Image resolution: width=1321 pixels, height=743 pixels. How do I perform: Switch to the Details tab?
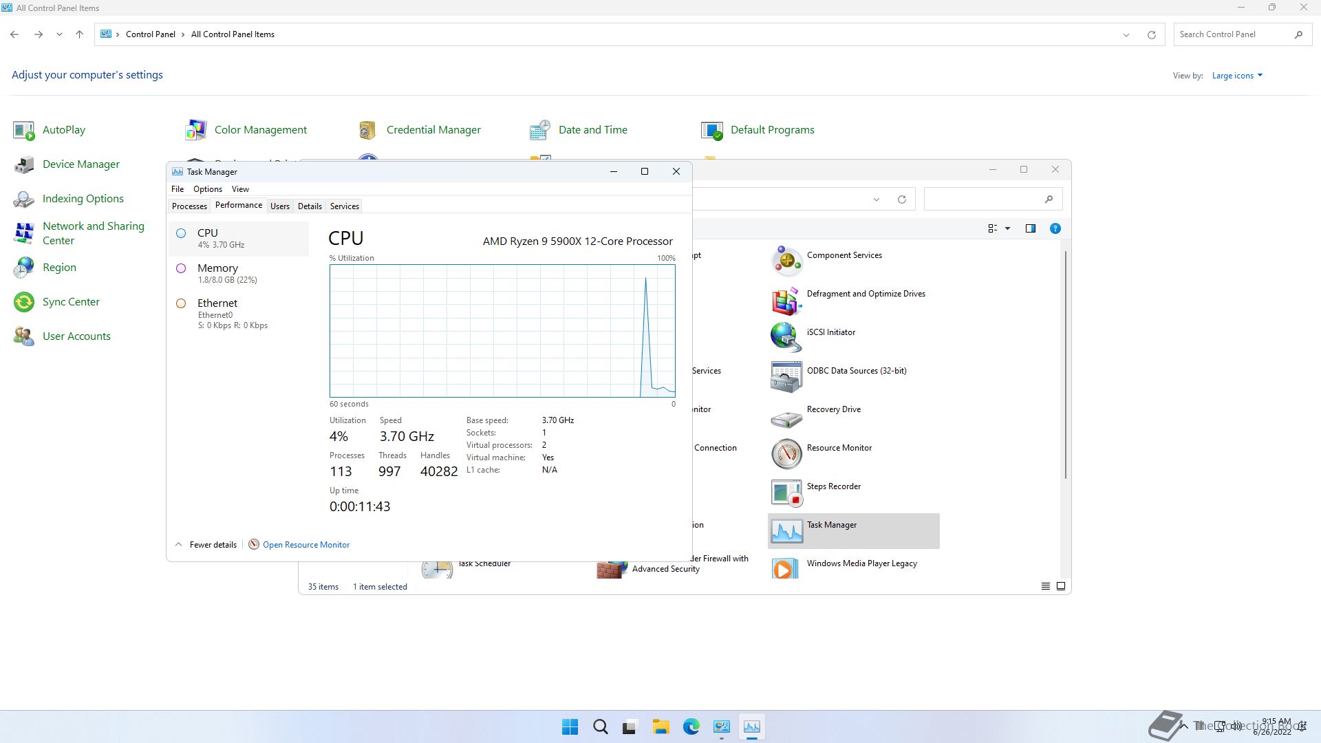pyautogui.click(x=310, y=206)
